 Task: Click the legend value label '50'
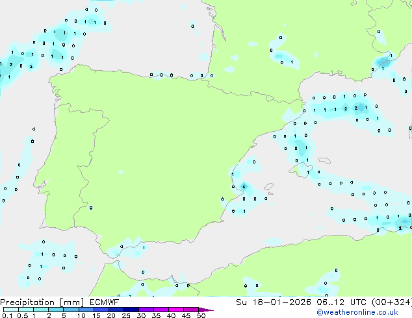[x=201, y=315]
